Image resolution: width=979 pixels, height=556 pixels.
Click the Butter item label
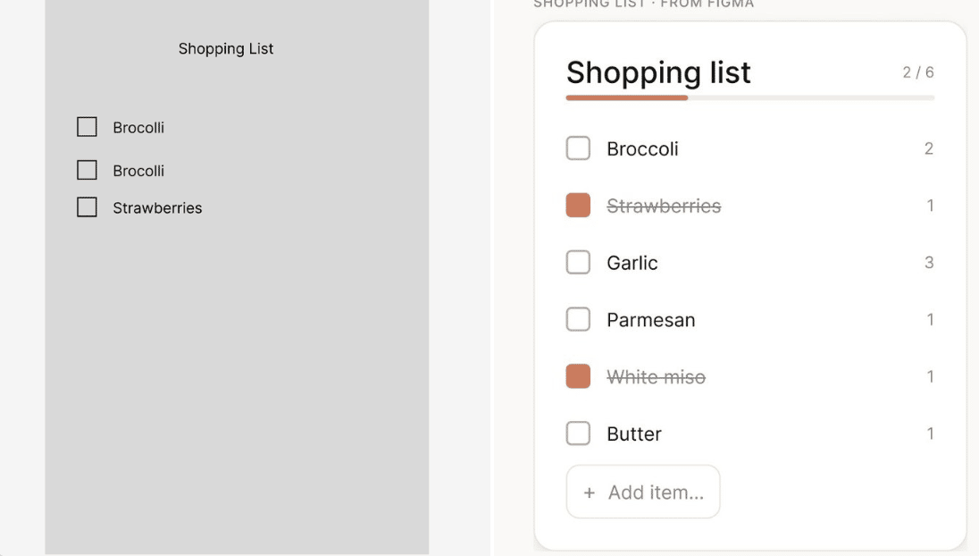[634, 434]
